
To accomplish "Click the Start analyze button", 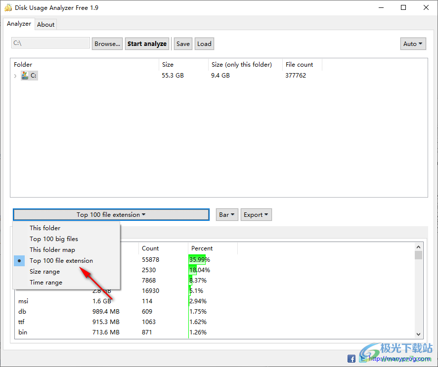I will 147,44.
